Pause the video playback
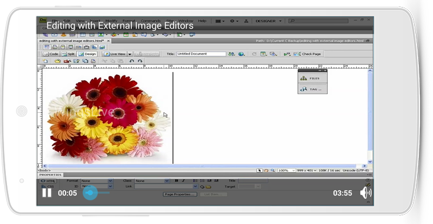This screenshot has height=224, width=433. (47, 193)
